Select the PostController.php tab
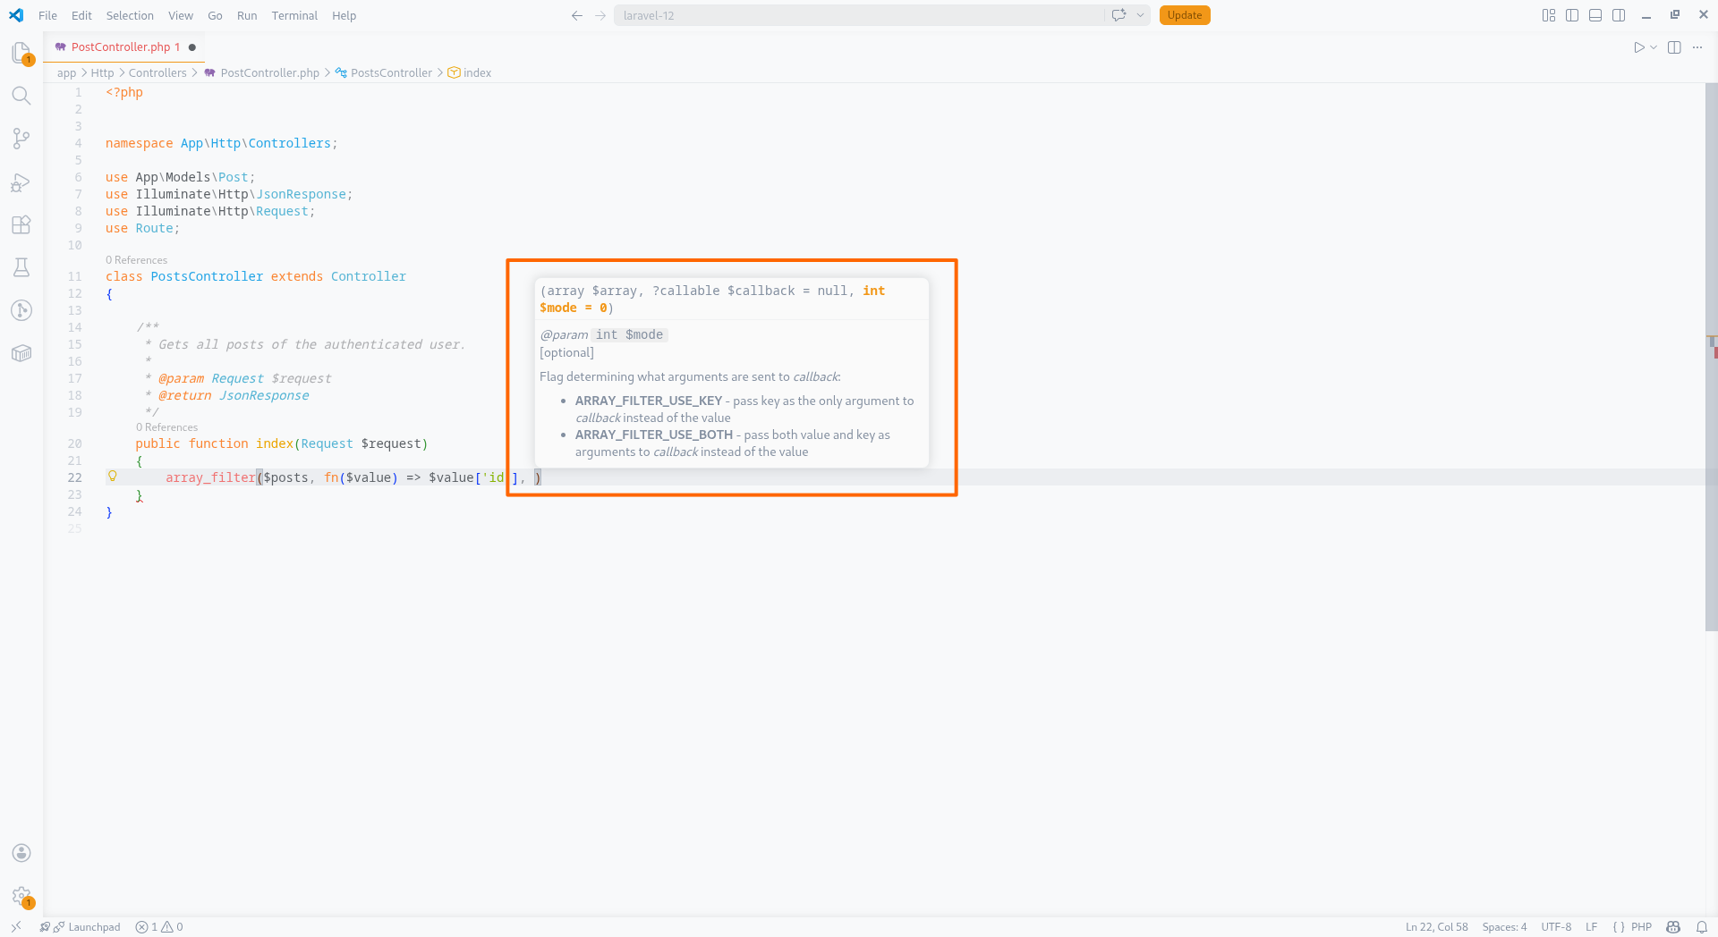The height and width of the screenshot is (937, 1718). pyautogui.click(x=124, y=47)
